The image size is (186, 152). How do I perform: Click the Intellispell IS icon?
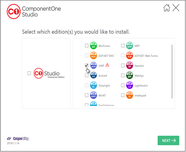[x=130, y=95]
